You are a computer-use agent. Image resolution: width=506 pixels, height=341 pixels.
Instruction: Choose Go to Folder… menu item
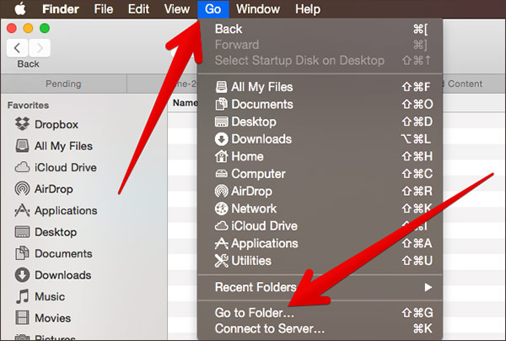pos(255,313)
